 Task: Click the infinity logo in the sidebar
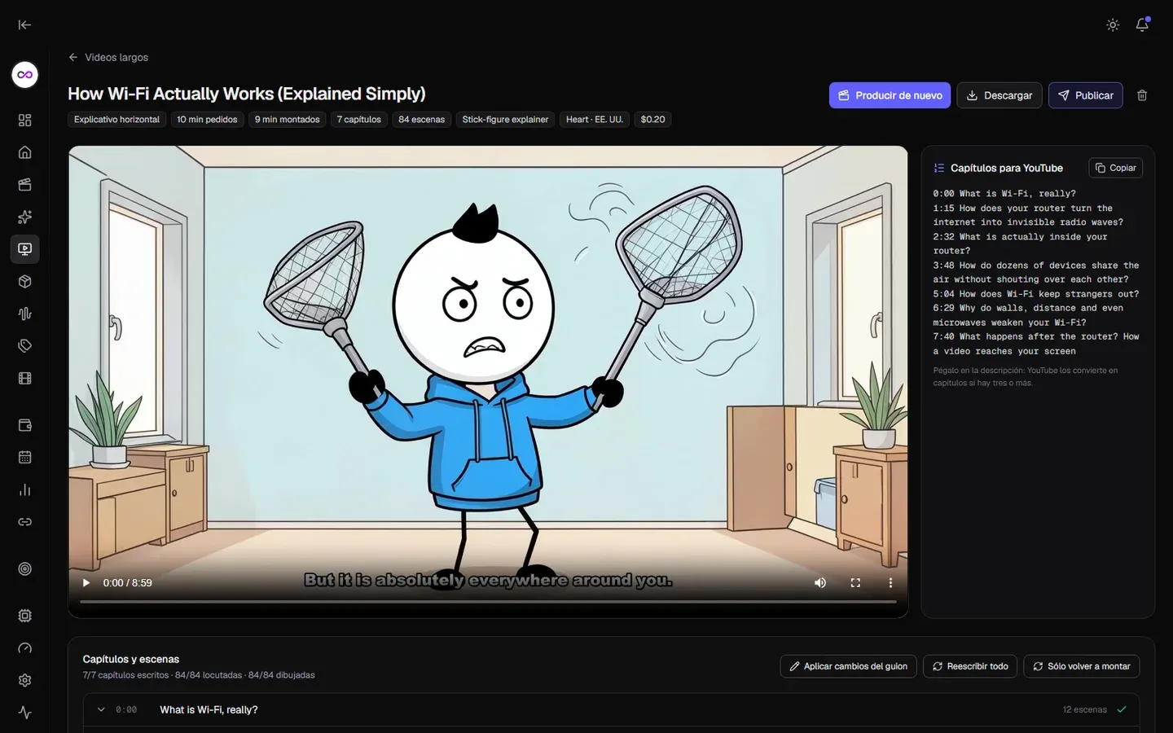25,75
